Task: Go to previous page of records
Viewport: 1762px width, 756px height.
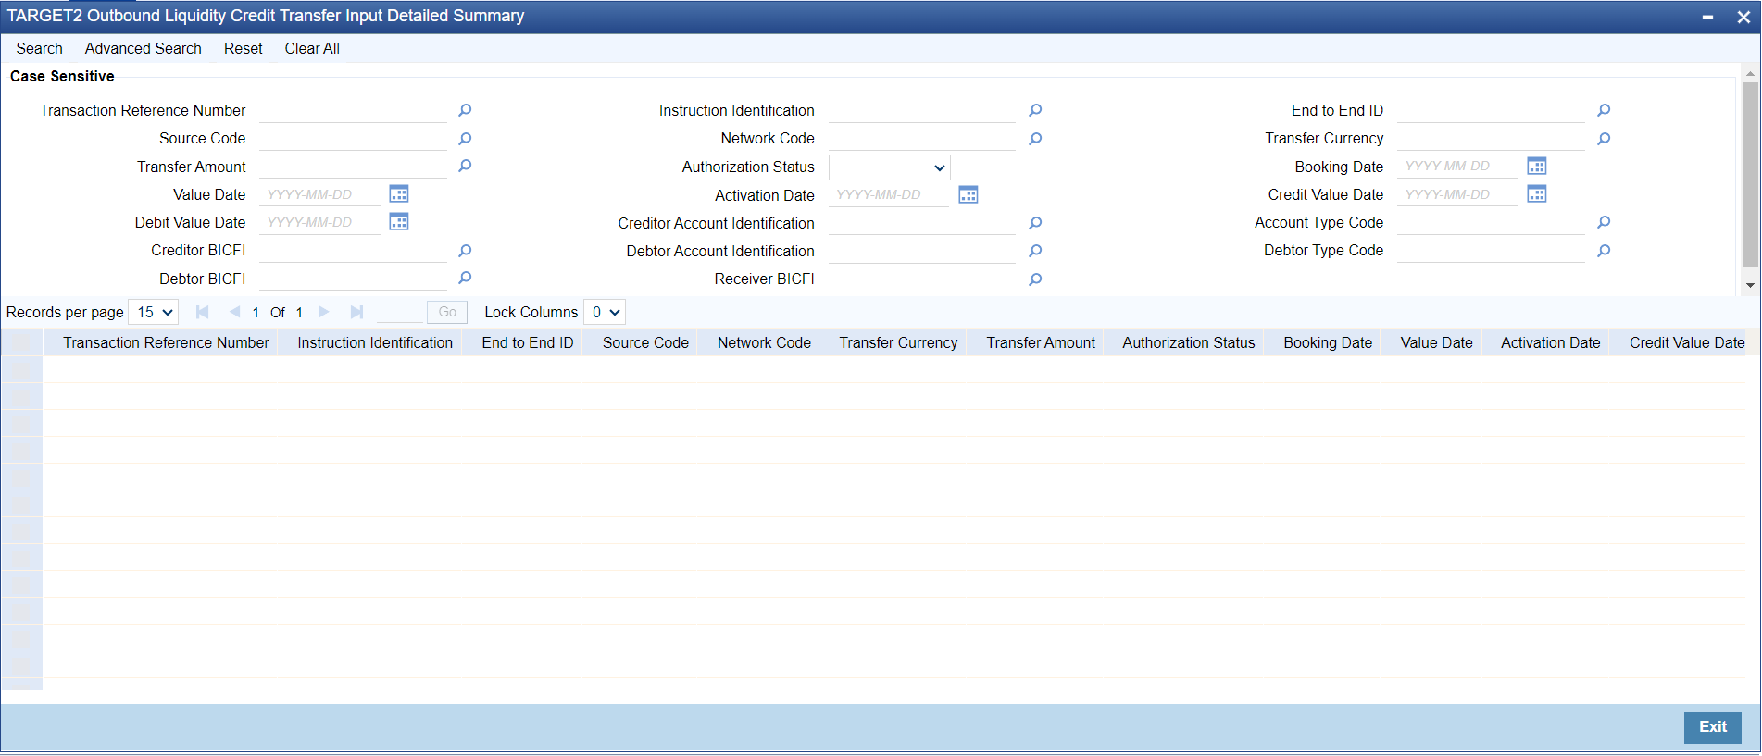Action: coord(234,312)
